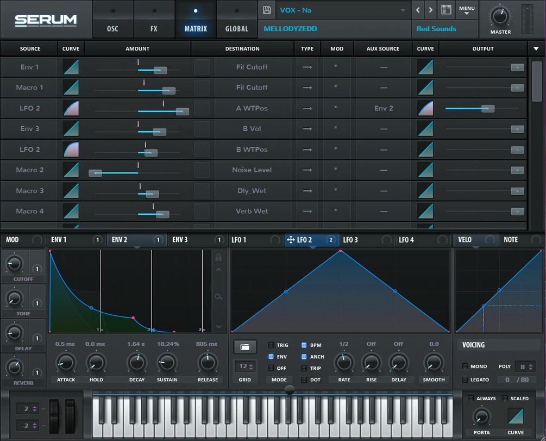The image size is (546, 441).
Task: Open the Macro 2 source dropdown
Action: tap(29, 170)
